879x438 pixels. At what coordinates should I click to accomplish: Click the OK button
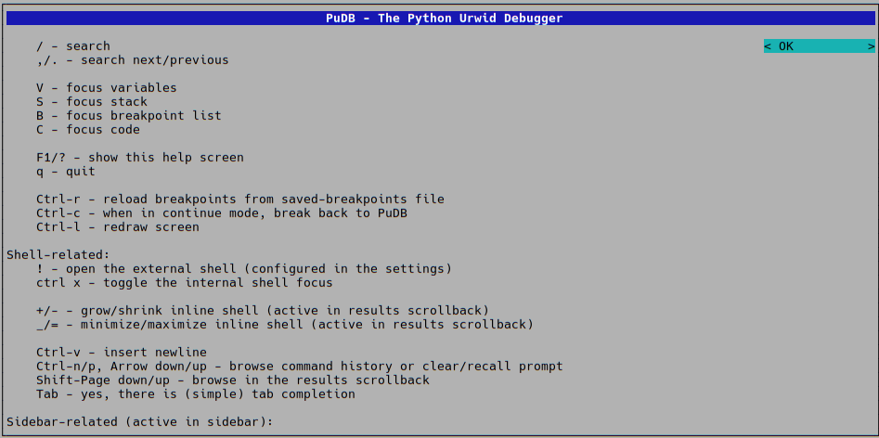coord(819,46)
